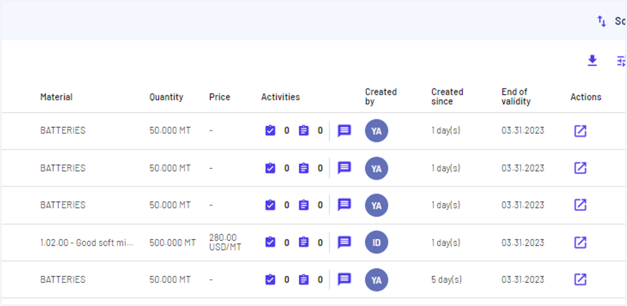The image size is (627, 306).
Task: Click the plain clipboard icon in the ID row
Action: pyautogui.click(x=304, y=242)
